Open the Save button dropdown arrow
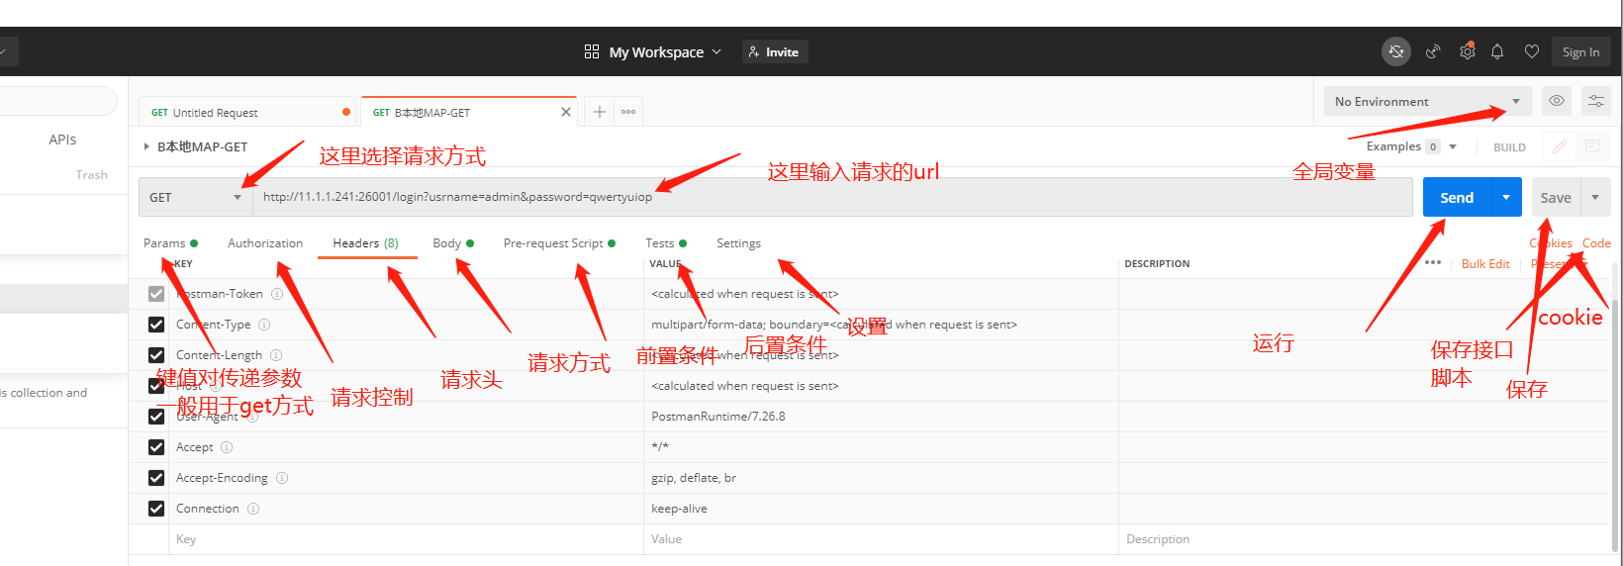The width and height of the screenshot is (1623, 566). 1595,197
